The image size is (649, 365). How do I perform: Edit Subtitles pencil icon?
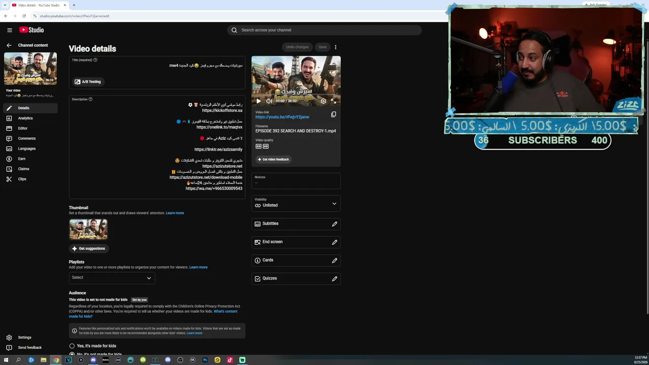click(335, 224)
